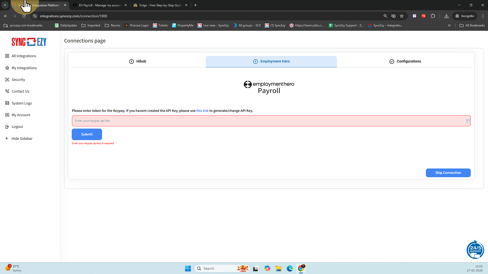The width and height of the screenshot is (488, 274).
Task: Open the browser tab search dropdown
Action: tap(5, 5)
